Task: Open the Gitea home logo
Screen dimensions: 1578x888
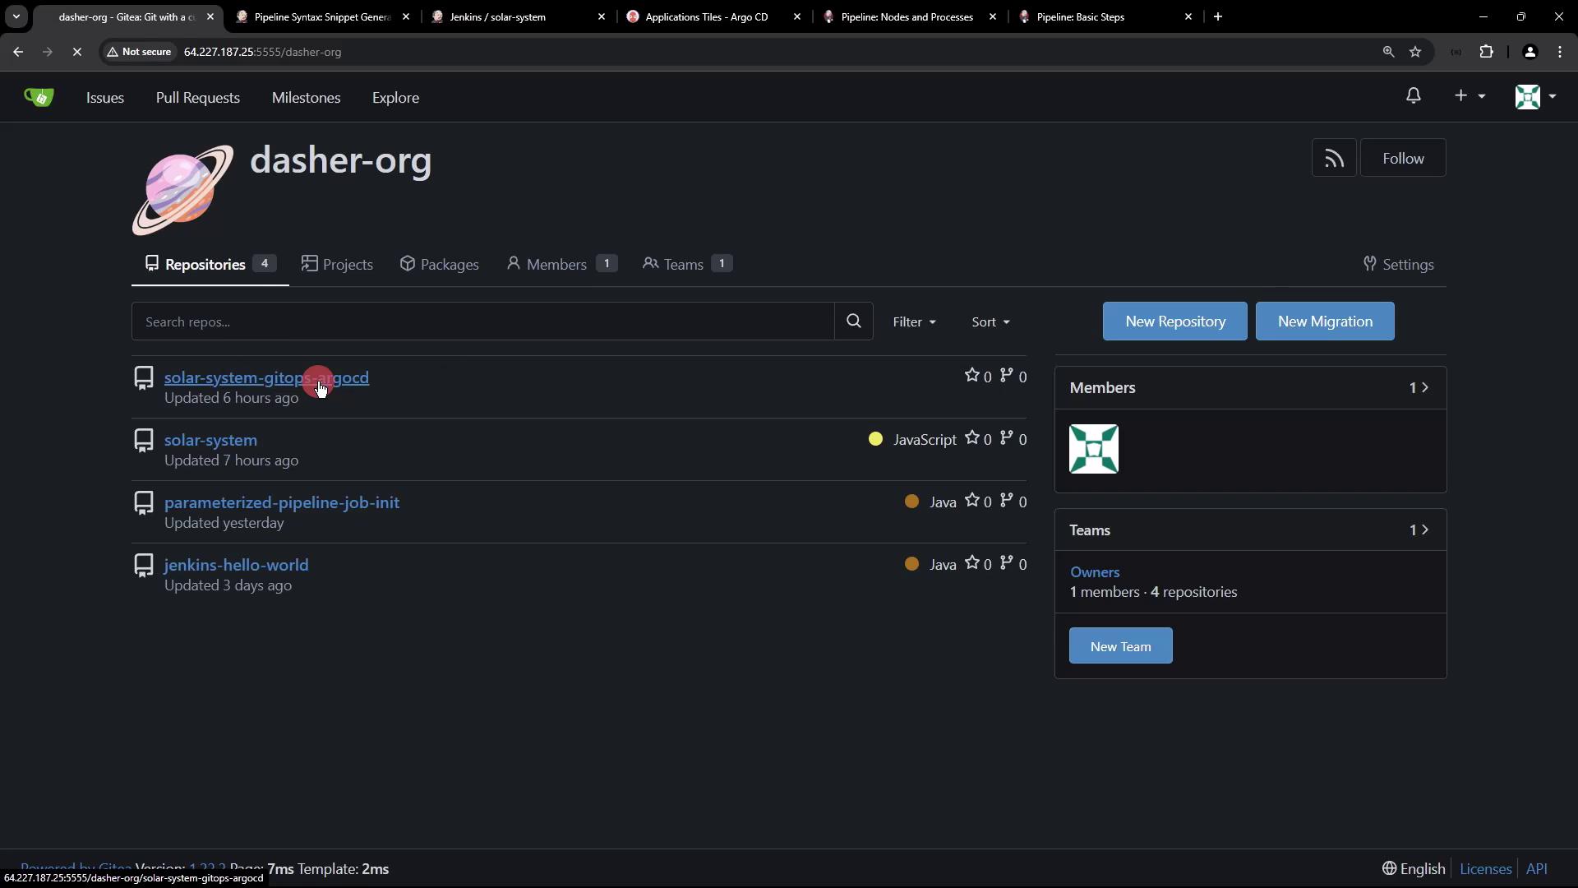Action: click(39, 97)
